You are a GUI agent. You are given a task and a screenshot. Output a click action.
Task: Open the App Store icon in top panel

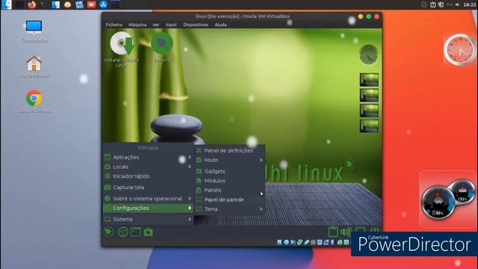(103, 4)
